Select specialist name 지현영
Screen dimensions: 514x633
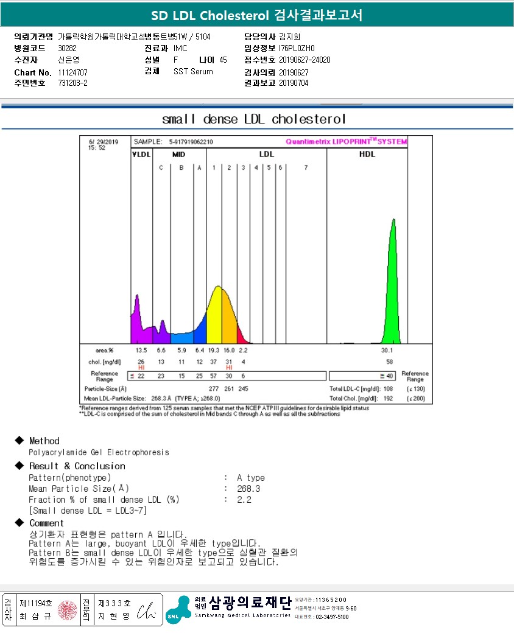[114, 617]
